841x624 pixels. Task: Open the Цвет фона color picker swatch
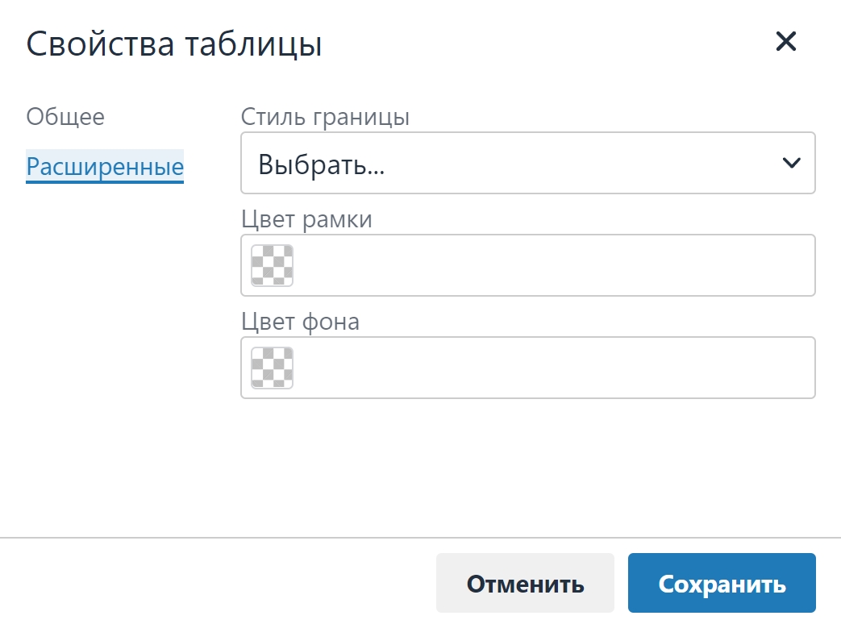272,368
